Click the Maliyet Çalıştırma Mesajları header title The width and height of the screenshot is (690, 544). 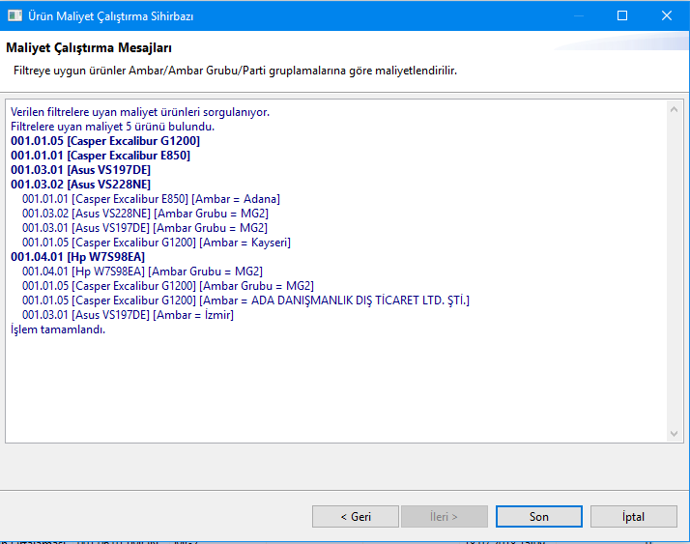[90, 47]
